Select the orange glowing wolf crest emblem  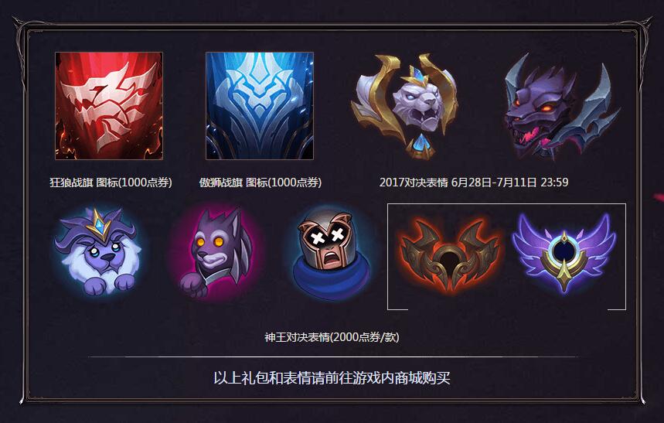click(450, 257)
